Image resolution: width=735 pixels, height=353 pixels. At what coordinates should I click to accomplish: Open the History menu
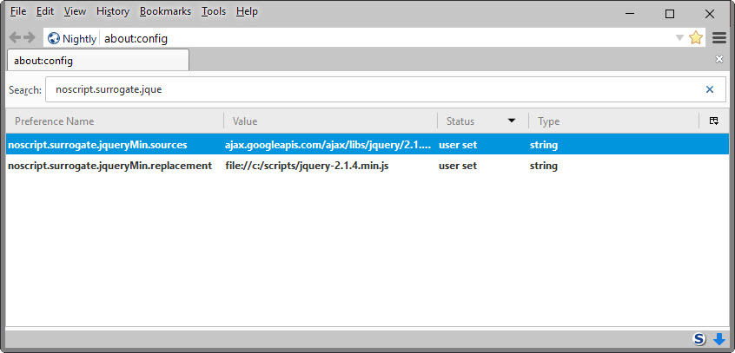113,11
